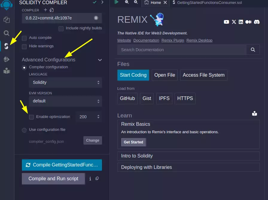This screenshot has width=268, height=200.
Task: Collapse Advanced Configurations chevron
Action: click(x=100, y=60)
